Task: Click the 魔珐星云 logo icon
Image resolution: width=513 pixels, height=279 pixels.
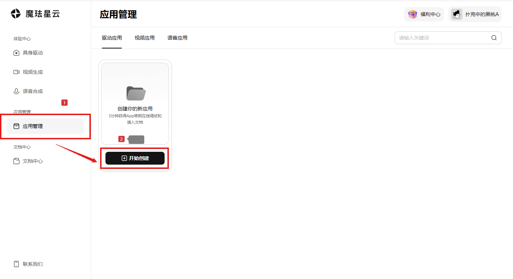Action: click(16, 14)
